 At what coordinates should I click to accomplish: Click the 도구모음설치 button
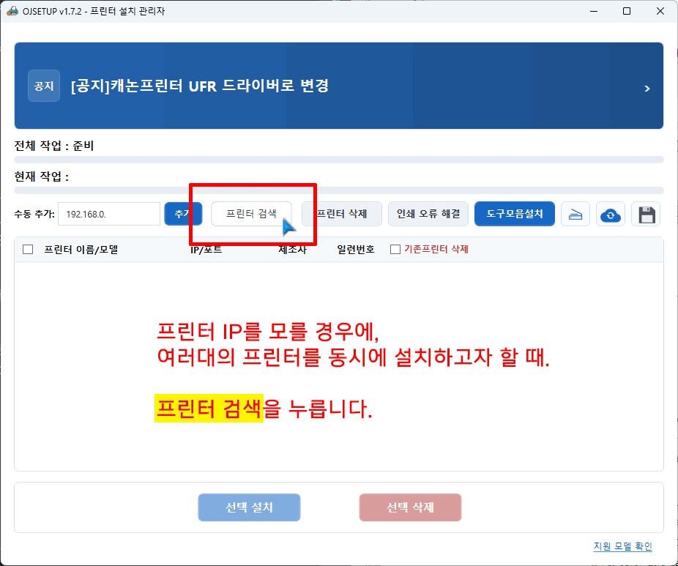pyautogui.click(x=514, y=214)
